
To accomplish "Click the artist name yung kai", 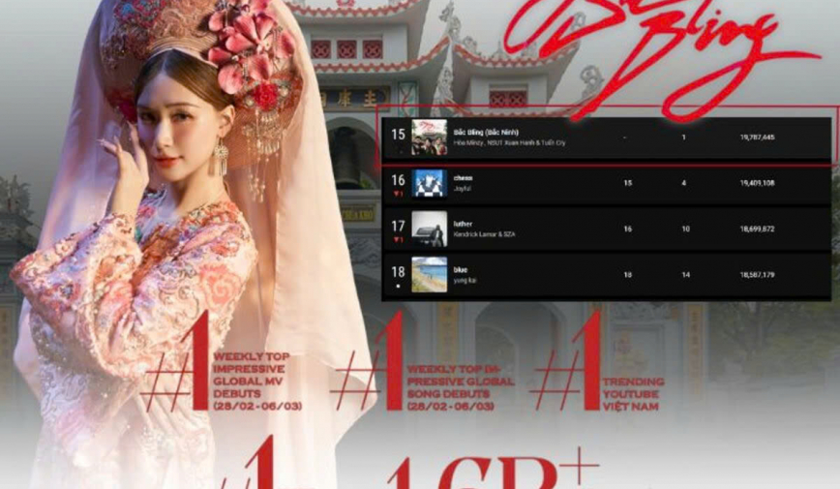I will pos(465,281).
